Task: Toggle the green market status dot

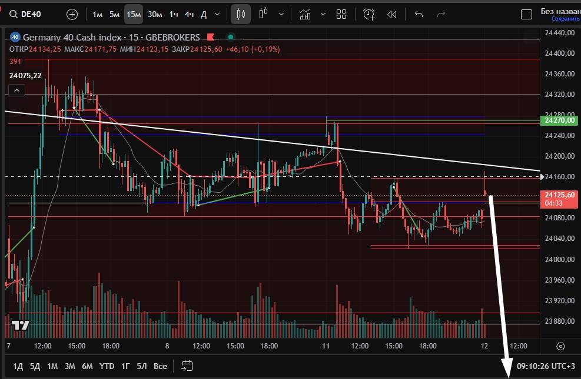Action: [x=231, y=37]
